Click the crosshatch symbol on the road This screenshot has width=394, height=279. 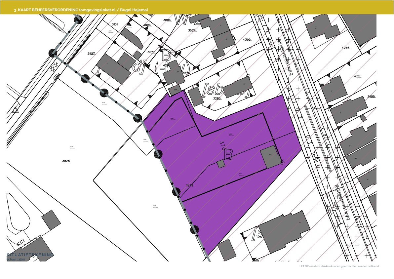pos(54,66)
